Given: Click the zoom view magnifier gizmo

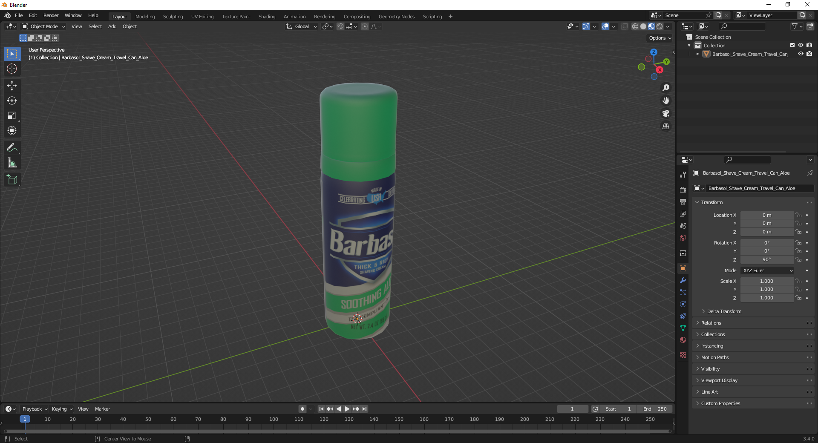Looking at the screenshot, I should [666, 88].
